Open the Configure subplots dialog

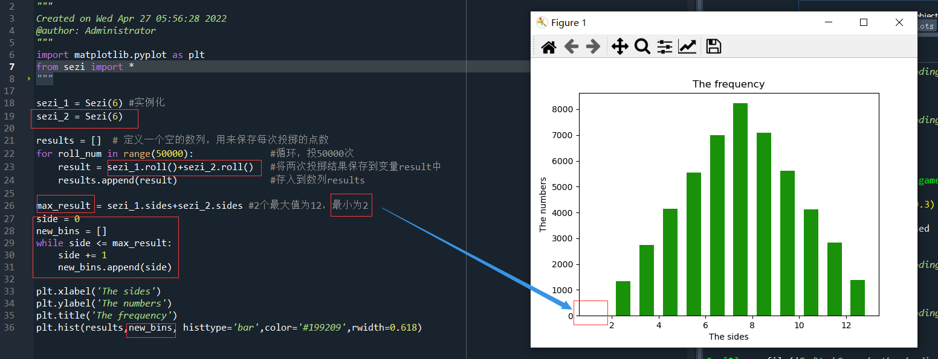(664, 47)
